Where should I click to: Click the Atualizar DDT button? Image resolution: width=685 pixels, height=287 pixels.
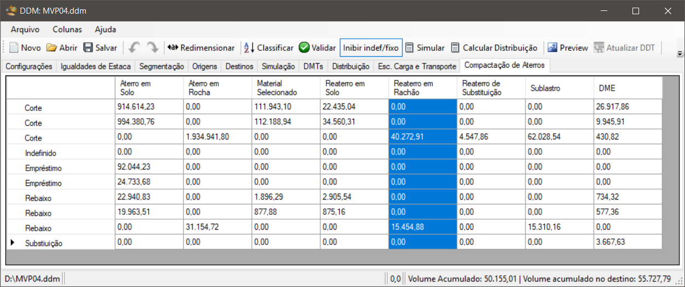coord(624,48)
